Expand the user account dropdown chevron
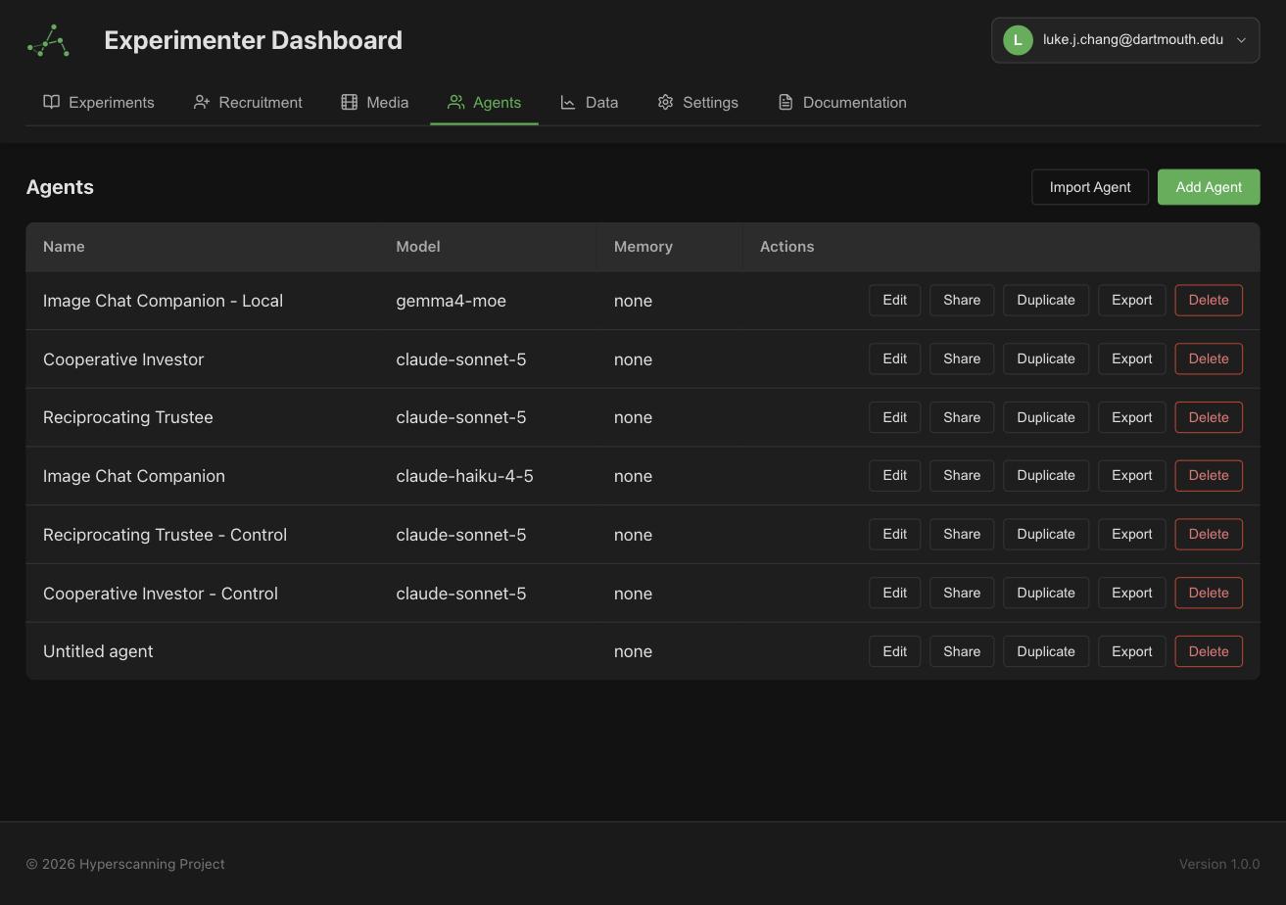Screen dimensions: 1286x905 click(x=1241, y=40)
